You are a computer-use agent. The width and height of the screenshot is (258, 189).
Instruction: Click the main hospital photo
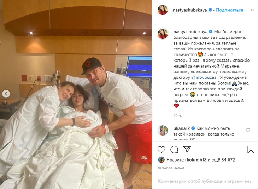coord(76,94)
